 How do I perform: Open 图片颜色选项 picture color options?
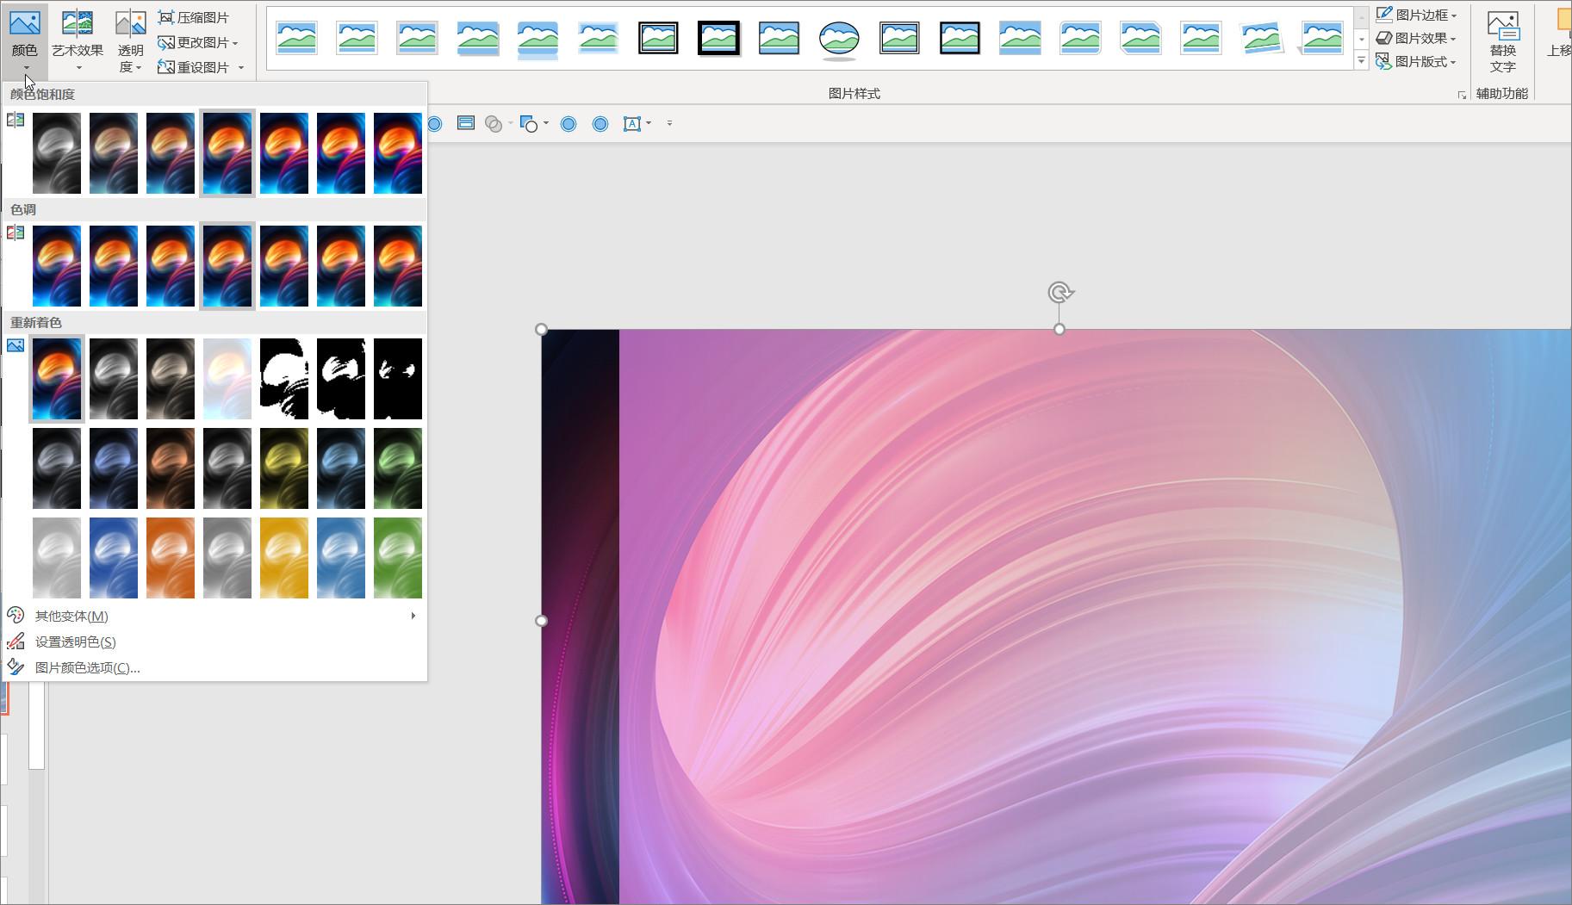click(x=214, y=667)
